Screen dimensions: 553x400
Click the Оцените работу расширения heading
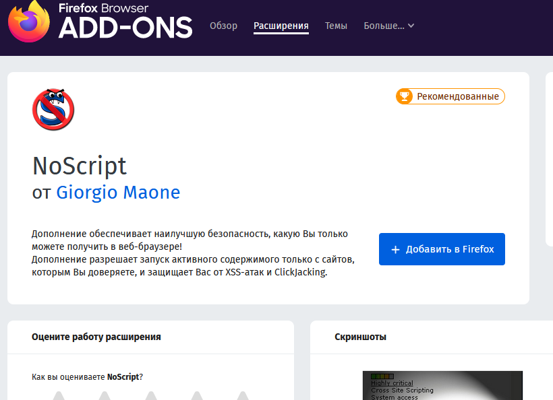[96, 337]
